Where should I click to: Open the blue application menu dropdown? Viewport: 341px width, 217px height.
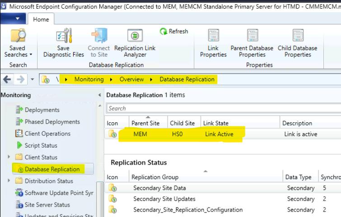click(x=13, y=18)
